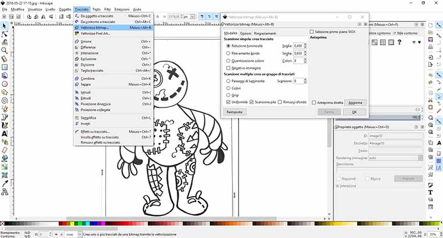443x238 pixels.
Task: Select the Gradient tool
Action: tap(4, 167)
